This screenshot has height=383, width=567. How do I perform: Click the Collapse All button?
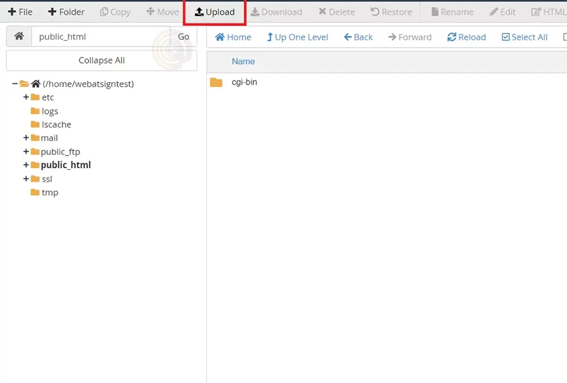coord(101,60)
